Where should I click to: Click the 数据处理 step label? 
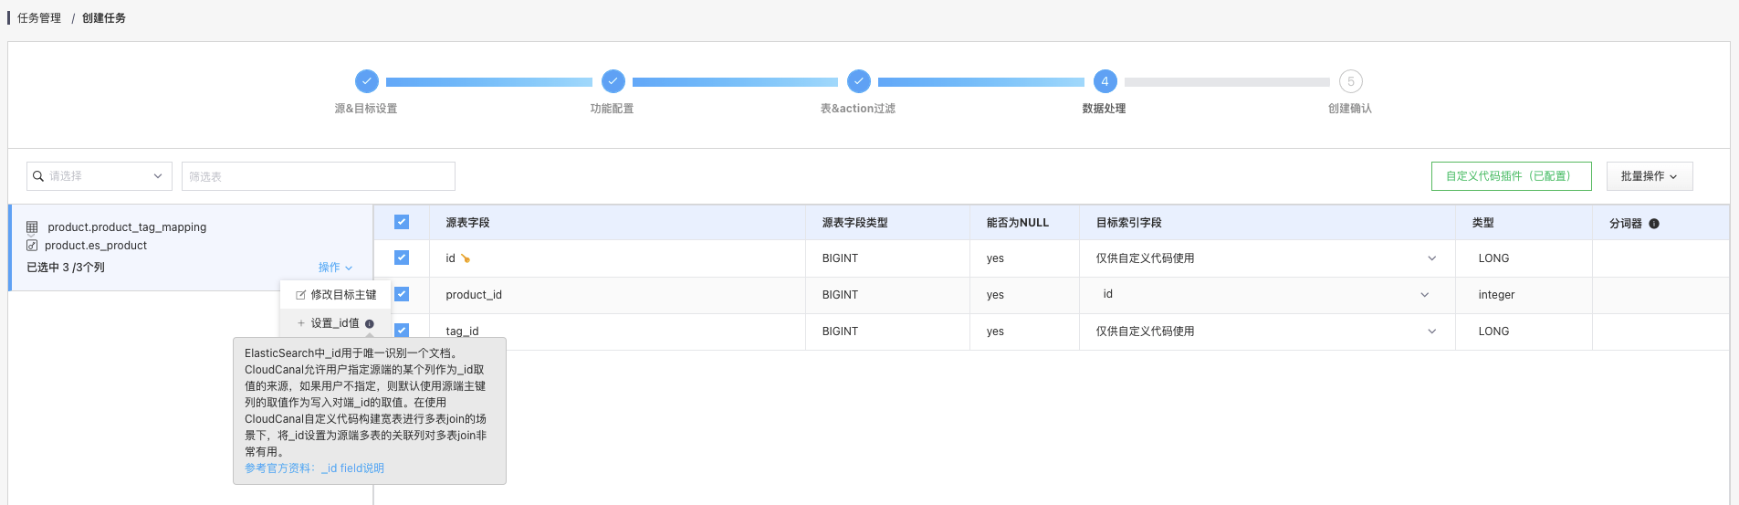tap(1104, 109)
